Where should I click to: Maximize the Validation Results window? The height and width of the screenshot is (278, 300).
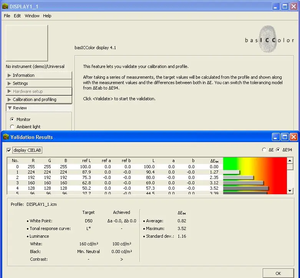(285, 137)
